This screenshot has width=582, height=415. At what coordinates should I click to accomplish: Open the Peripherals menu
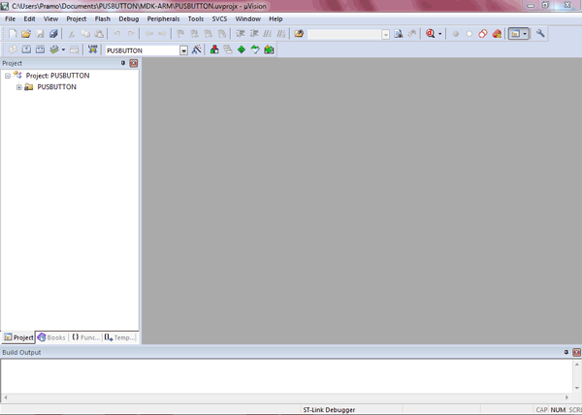tap(163, 19)
